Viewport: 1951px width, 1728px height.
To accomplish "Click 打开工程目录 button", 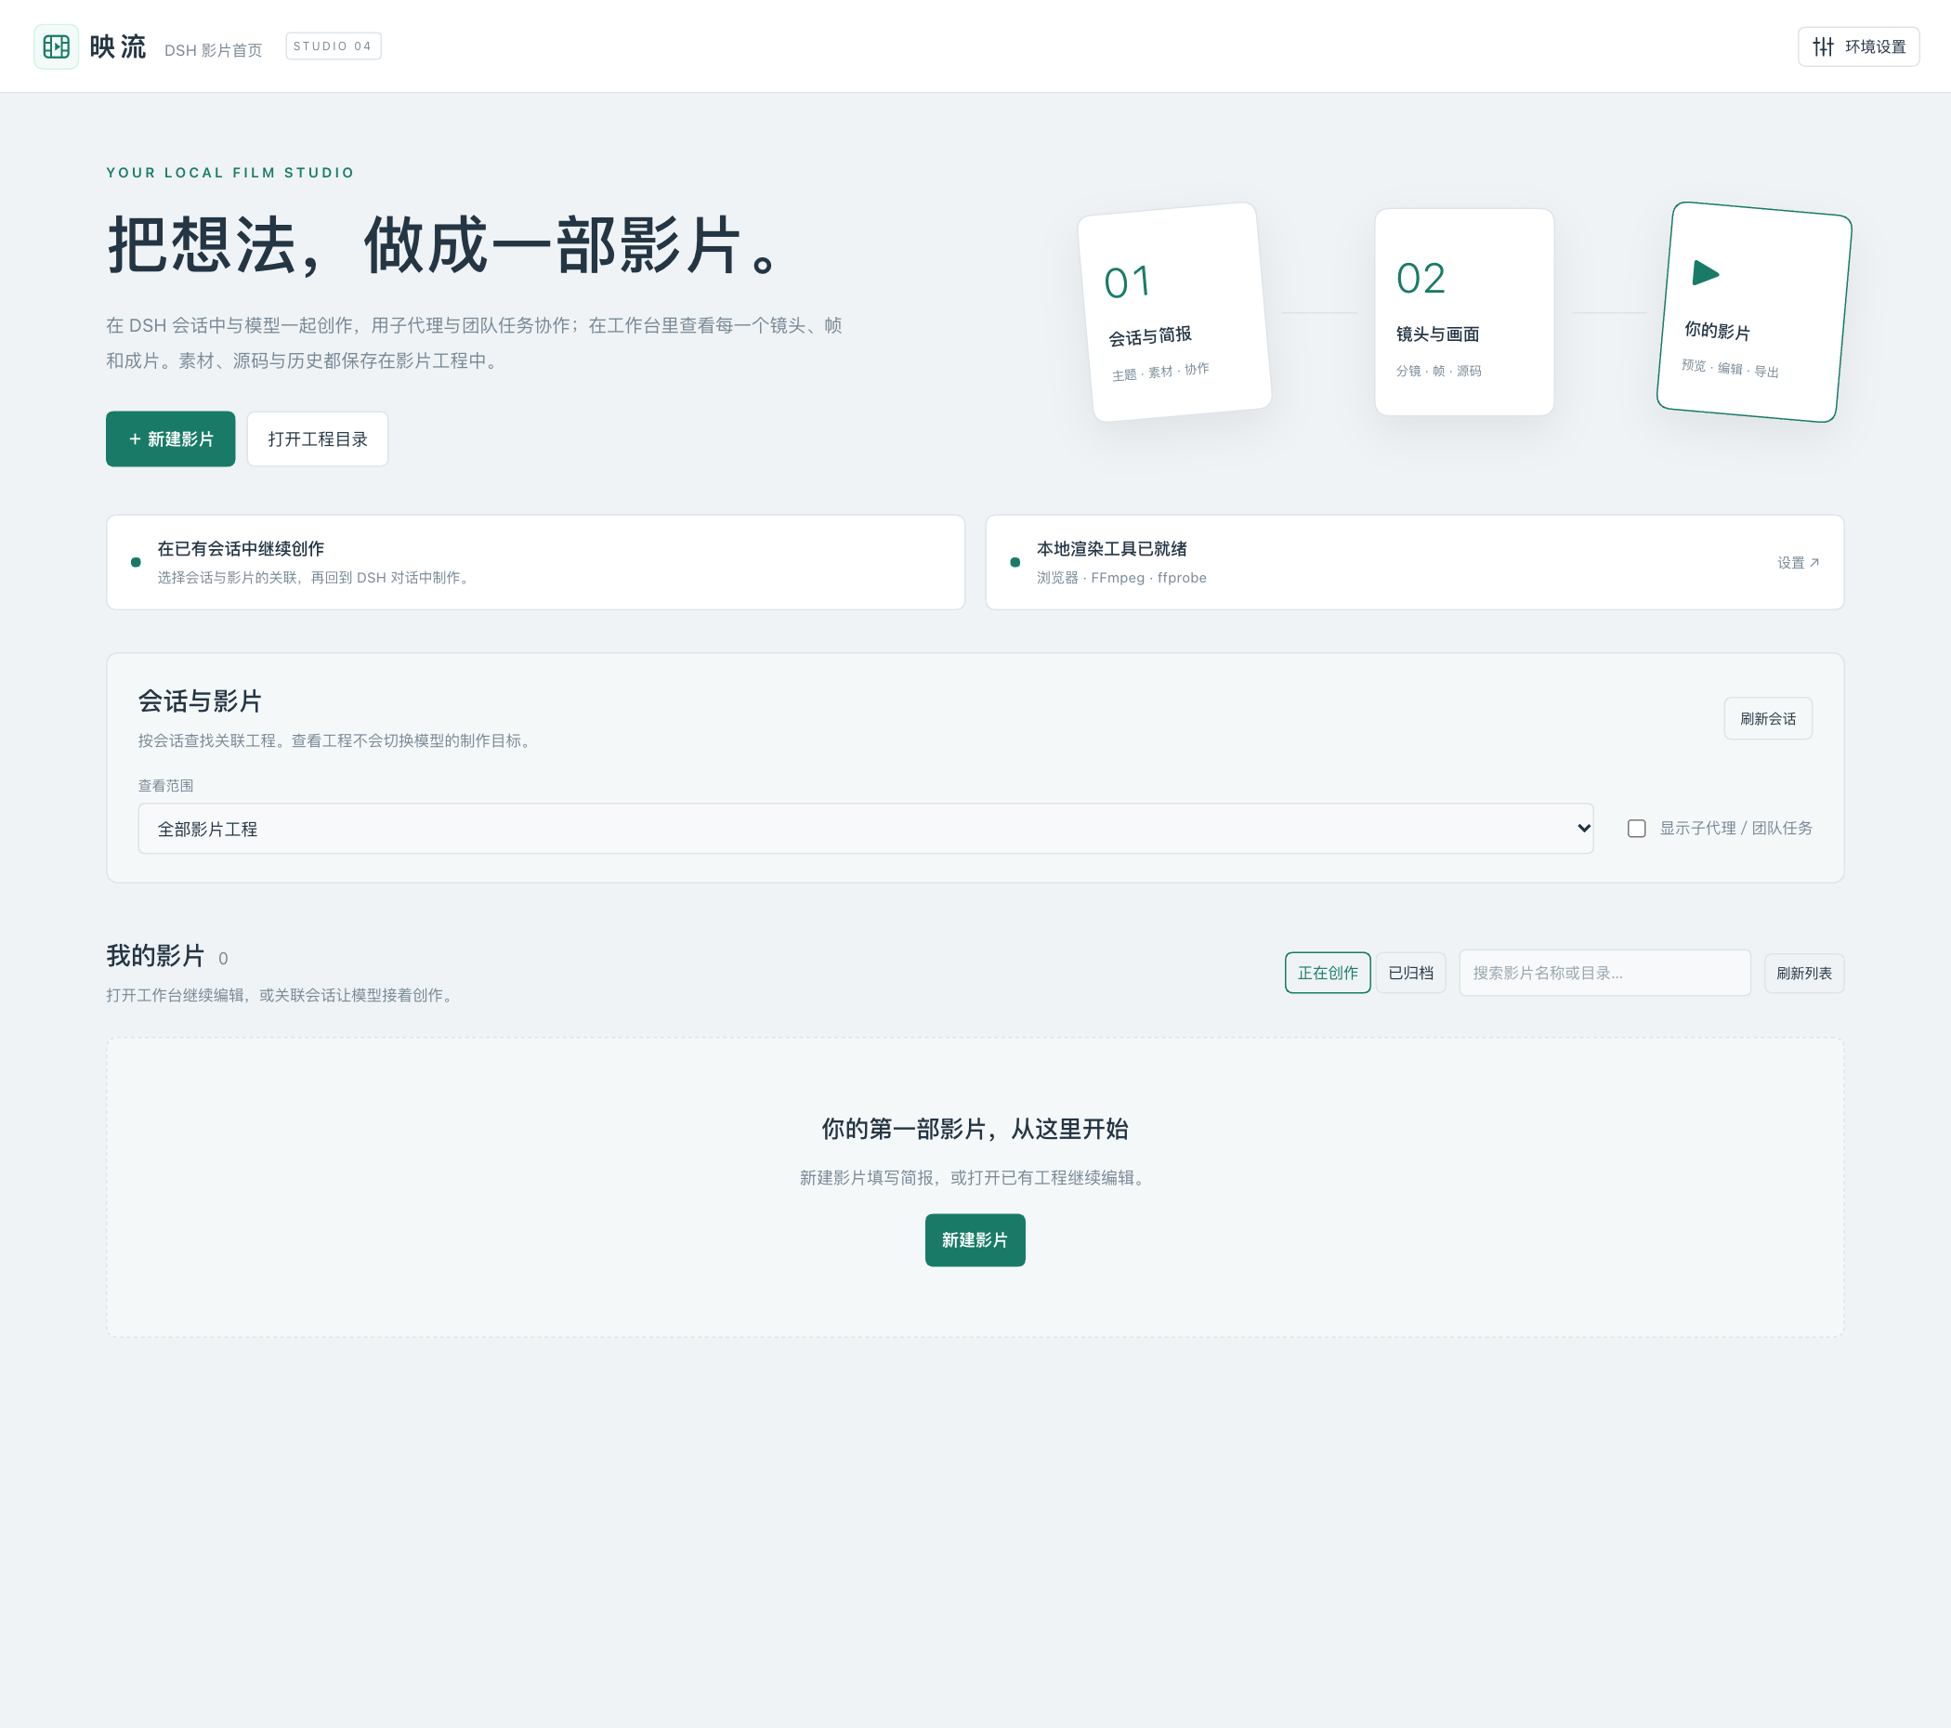I will pos(318,439).
